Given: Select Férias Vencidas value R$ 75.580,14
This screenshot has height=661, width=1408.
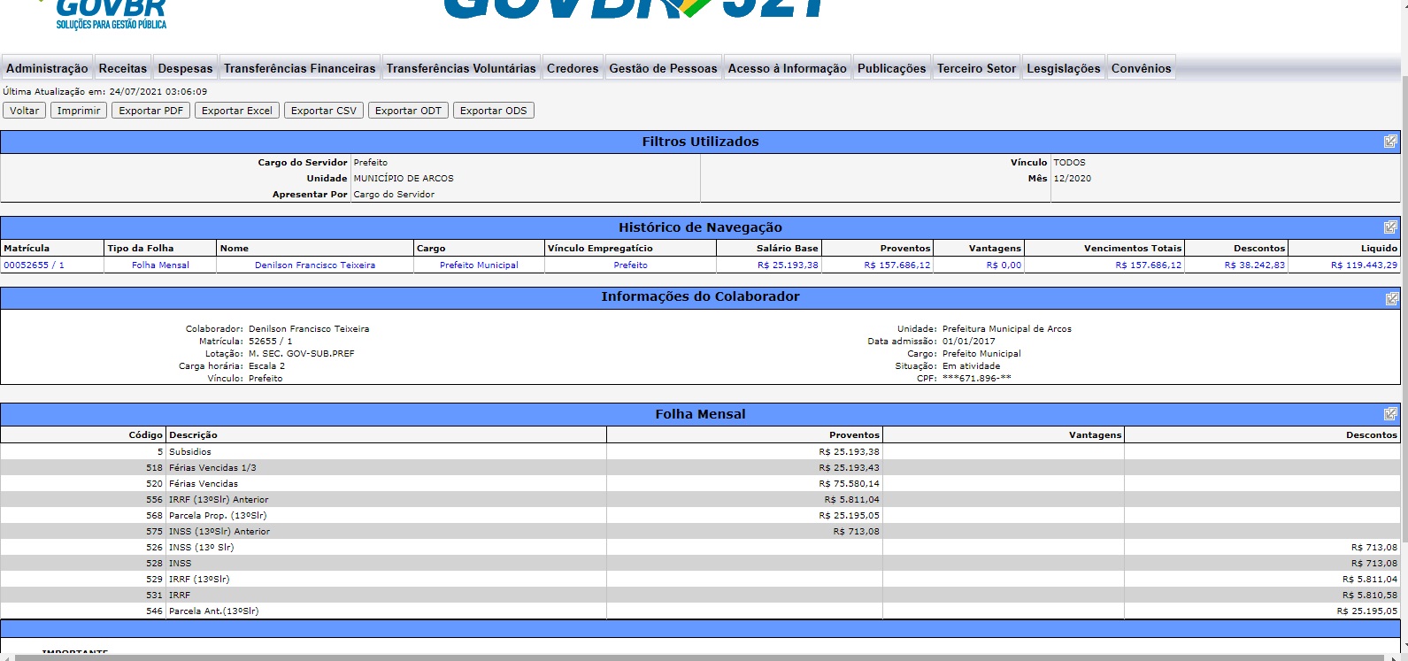Looking at the screenshot, I should (849, 483).
